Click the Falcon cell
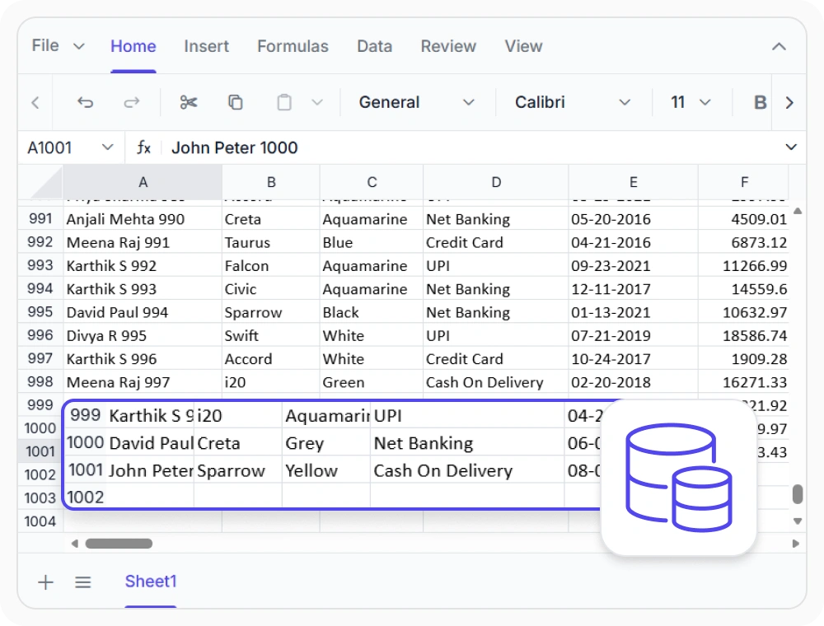The height and width of the screenshot is (626, 824). click(270, 266)
